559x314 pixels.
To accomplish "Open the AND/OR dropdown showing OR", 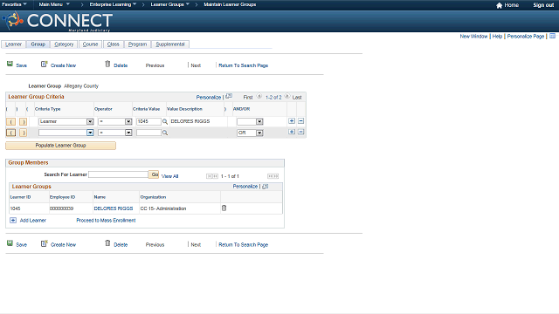I will coord(250,133).
